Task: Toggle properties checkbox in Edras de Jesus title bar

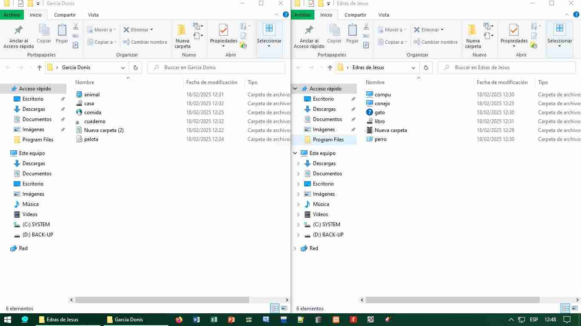Action: click(x=311, y=3)
